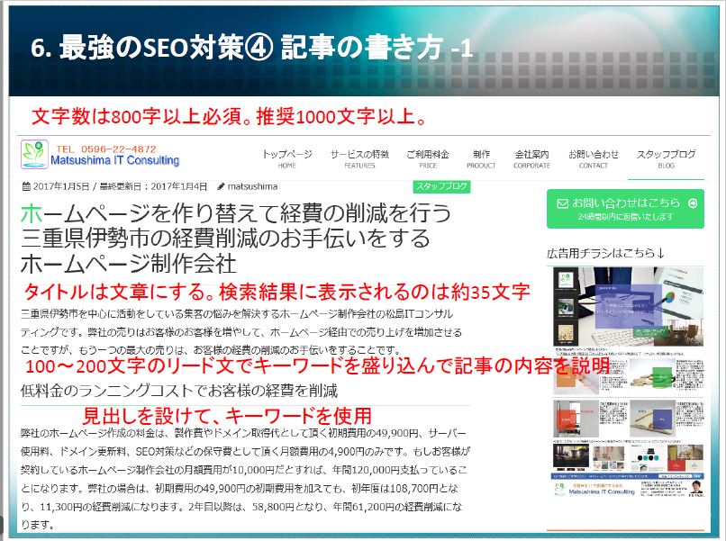
Task: Select the 制作 (PRODUCT) menu item
Action: point(481,158)
